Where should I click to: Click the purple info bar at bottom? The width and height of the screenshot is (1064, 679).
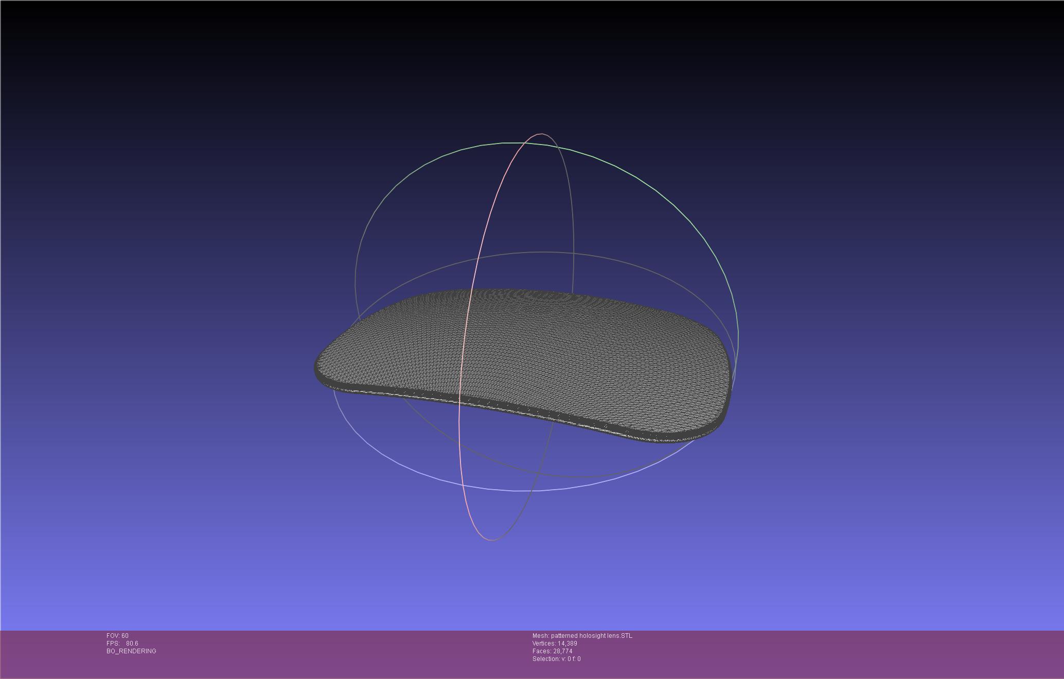click(x=823, y=653)
